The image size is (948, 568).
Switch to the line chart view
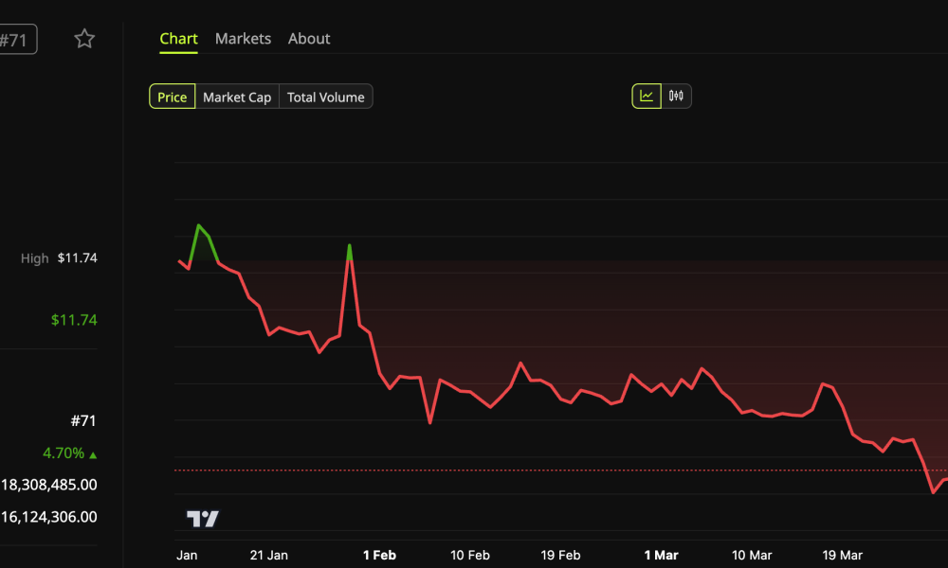pos(646,96)
